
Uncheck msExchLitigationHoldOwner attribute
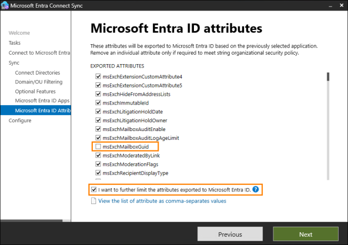(x=98, y=121)
